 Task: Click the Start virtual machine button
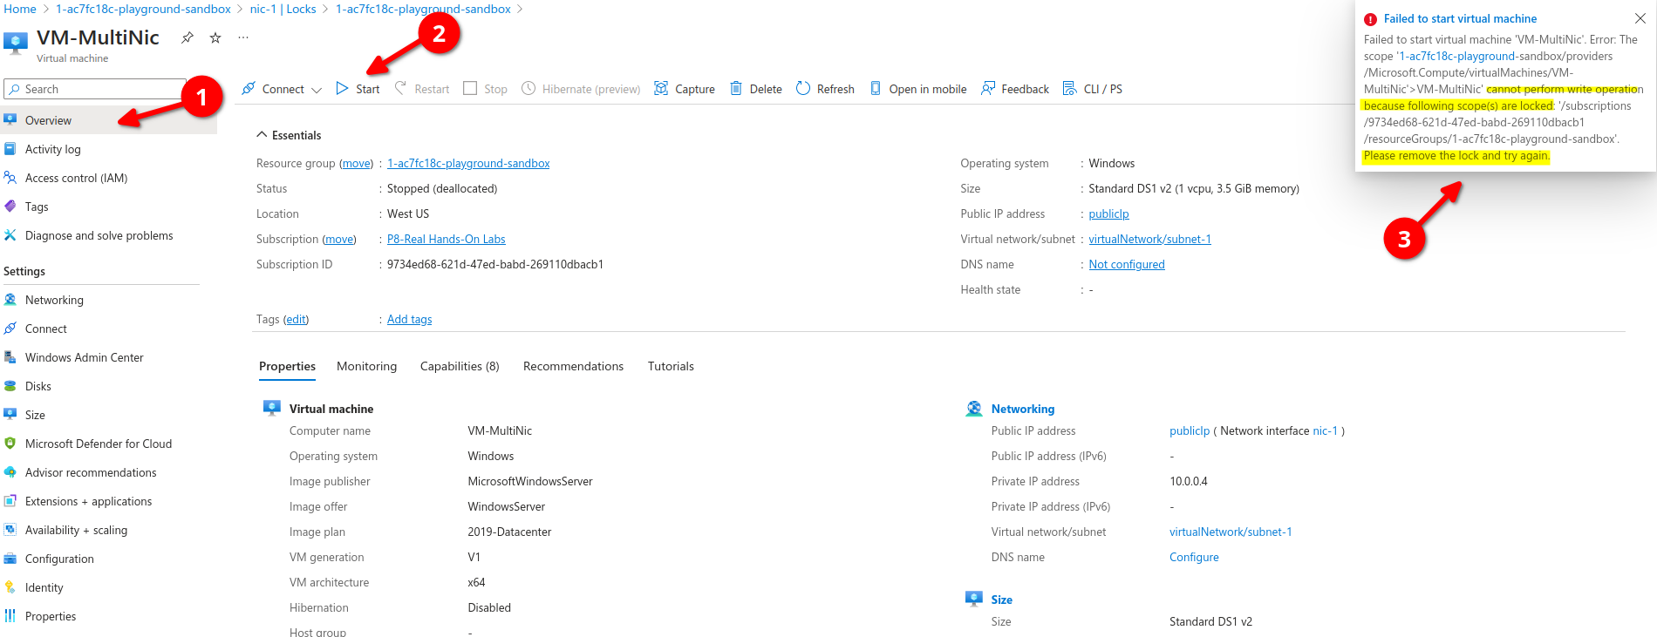358,89
